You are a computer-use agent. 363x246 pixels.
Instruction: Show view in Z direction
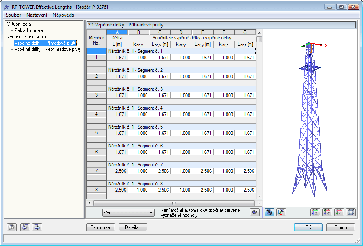point(339,212)
